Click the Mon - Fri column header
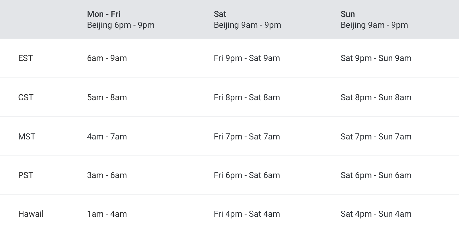The height and width of the screenshot is (233, 459). point(104,14)
